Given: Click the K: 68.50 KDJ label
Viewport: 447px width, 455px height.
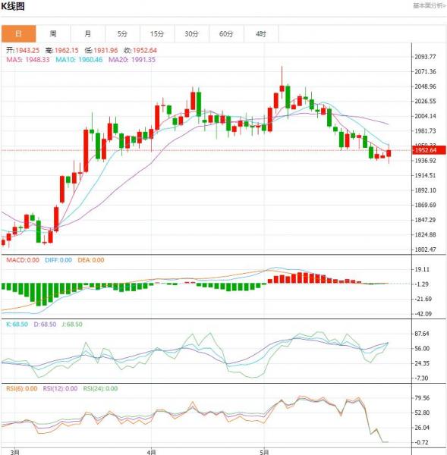Looking at the screenshot, I should (x=17, y=324).
